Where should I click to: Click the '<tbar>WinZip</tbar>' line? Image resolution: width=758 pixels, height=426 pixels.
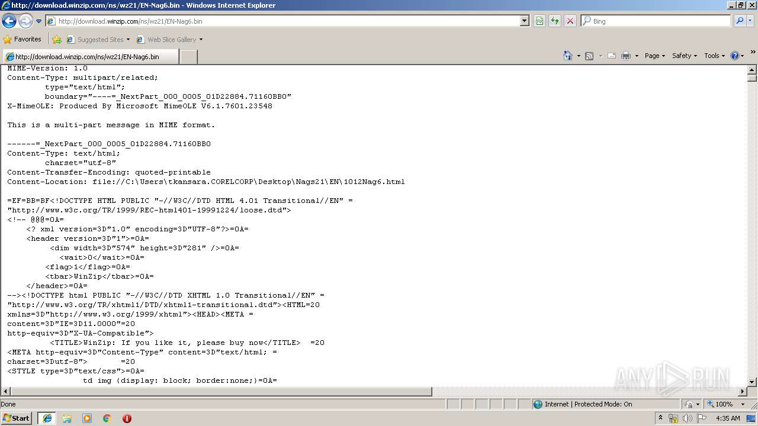pyautogui.click(x=99, y=276)
